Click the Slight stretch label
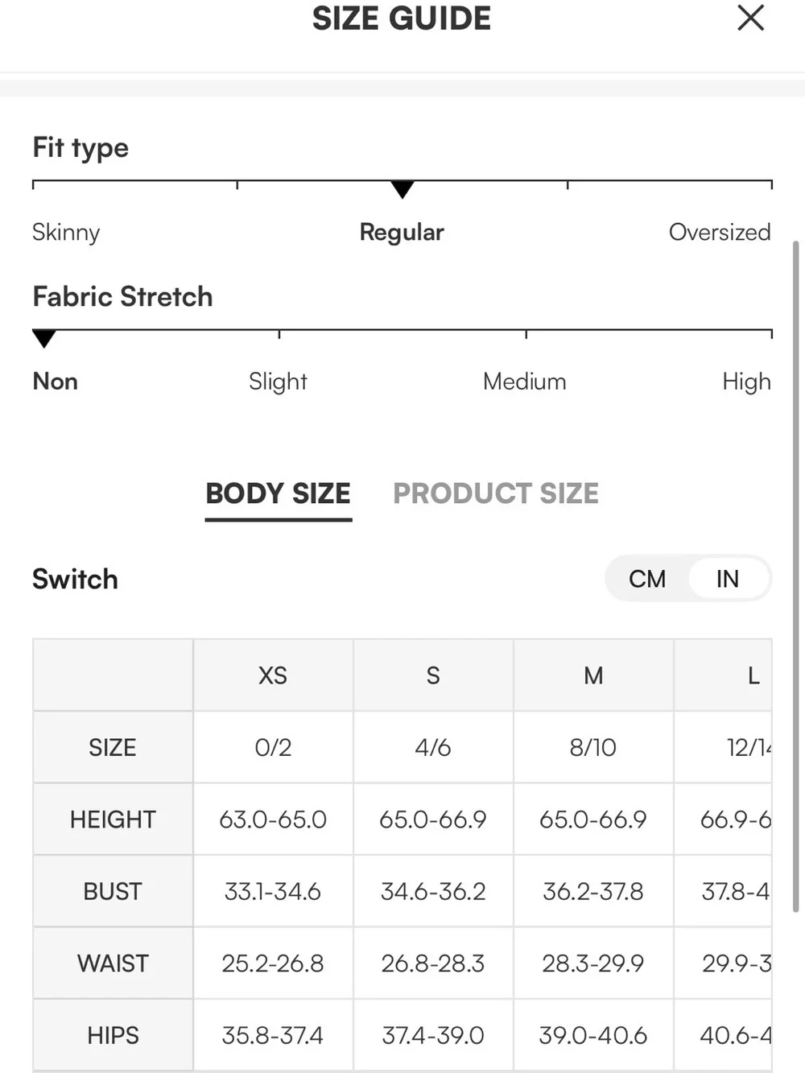The height and width of the screenshot is (1073, 805). tap(278, 382)
